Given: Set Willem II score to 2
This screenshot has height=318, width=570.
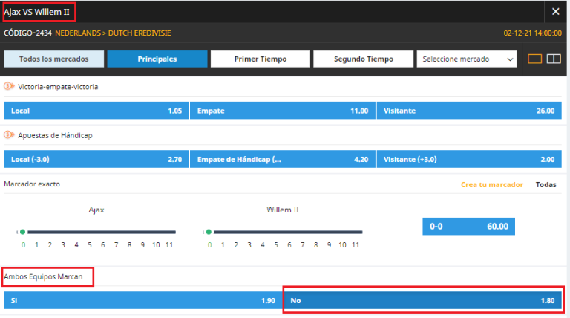Looking at the screenshot, I should coord(236,245).
